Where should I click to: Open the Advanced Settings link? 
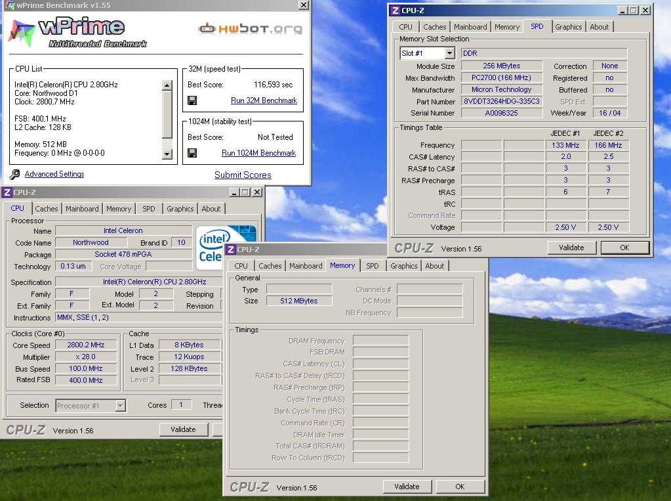pyautogui.click(x=54, y=174)
